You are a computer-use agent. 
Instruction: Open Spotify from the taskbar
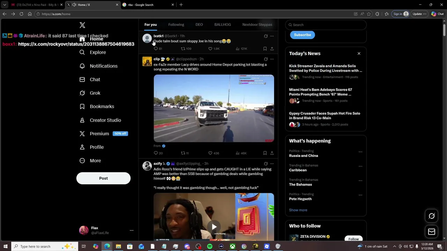pos(210,246)
